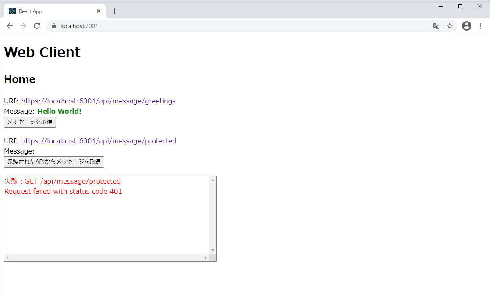Click the メッセージを取得 button
This screenshot has height=299, width=490.
pyautogui.click(x=30, y=122)
